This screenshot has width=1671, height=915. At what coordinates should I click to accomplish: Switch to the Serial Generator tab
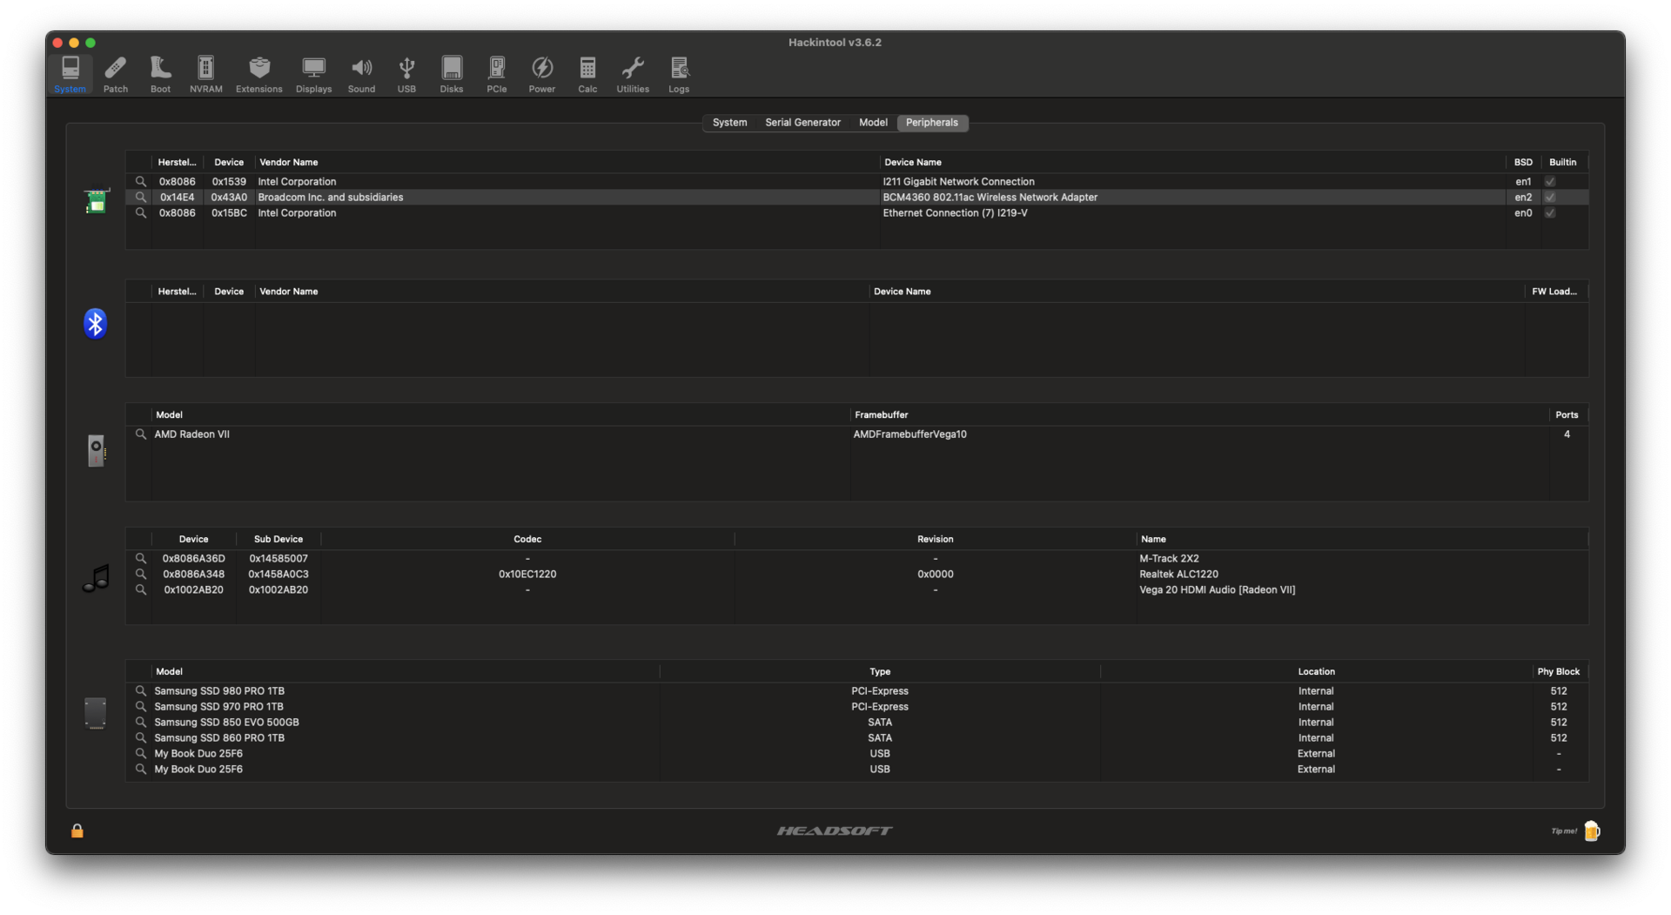pyautogui.click(x=802, y=123)
